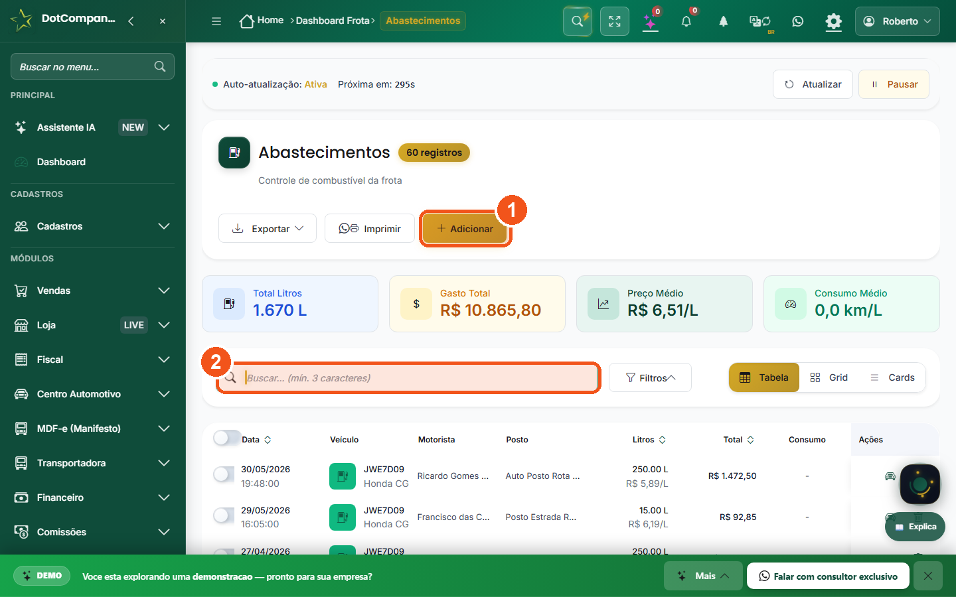Open the floating dark assistant orb
Viewport: 956px width, 597px height.
click(x=920, y=484)
